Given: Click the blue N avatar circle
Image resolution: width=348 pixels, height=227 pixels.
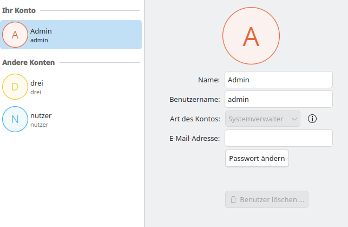Looking at the screenshot, I should click(x=15, y=119).
